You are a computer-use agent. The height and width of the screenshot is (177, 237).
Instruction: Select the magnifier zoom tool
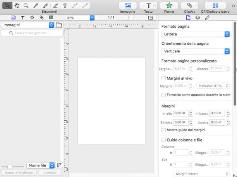click(26, 6)
